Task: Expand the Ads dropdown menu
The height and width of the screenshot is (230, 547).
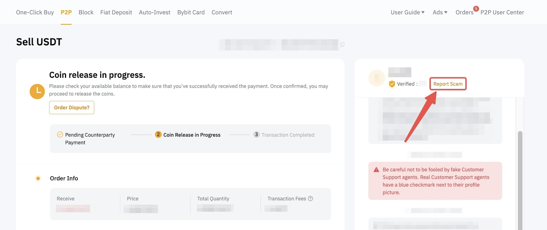Action: coord(440,12)
